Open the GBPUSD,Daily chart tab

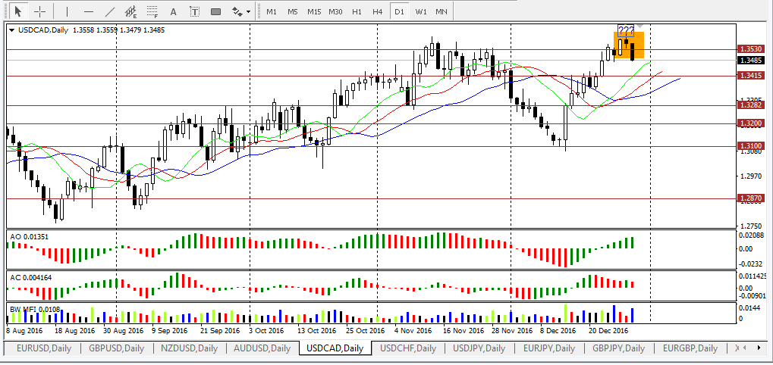tap(116, 348)
